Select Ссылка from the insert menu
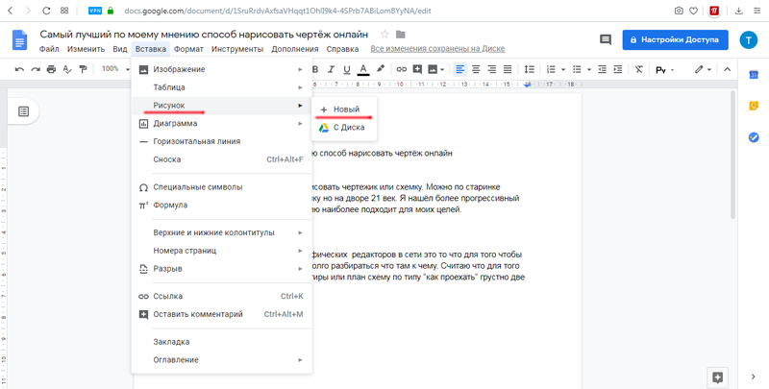Image resolution: width=769 pixels, height=389 pixels. pos(222,297)
